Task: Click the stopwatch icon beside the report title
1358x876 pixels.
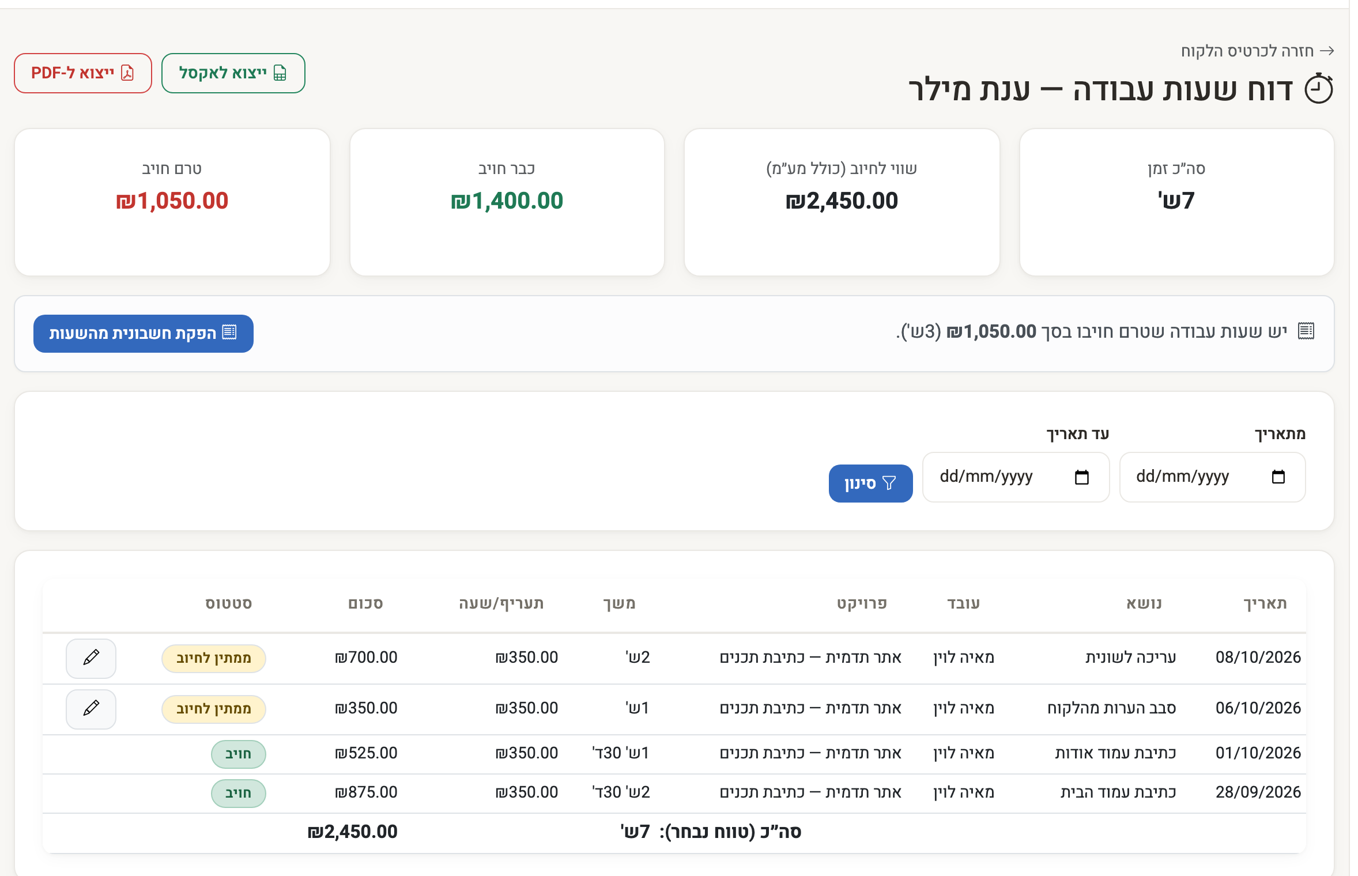Action: [x=1319, y=89]
